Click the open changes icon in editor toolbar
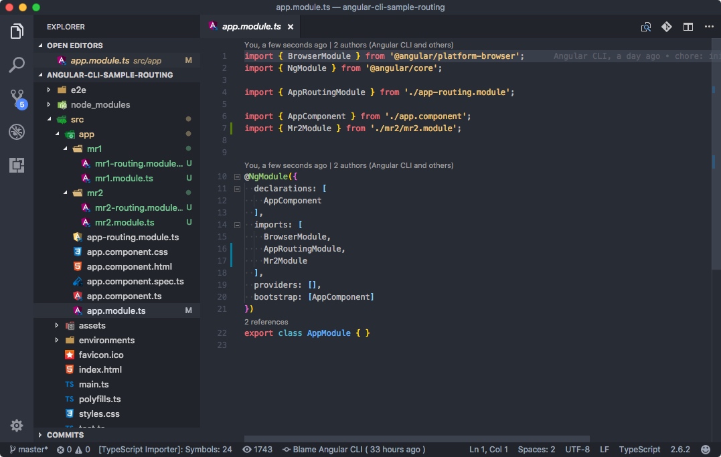This screenshot has height=457, width=721. (x=645, y=27)
